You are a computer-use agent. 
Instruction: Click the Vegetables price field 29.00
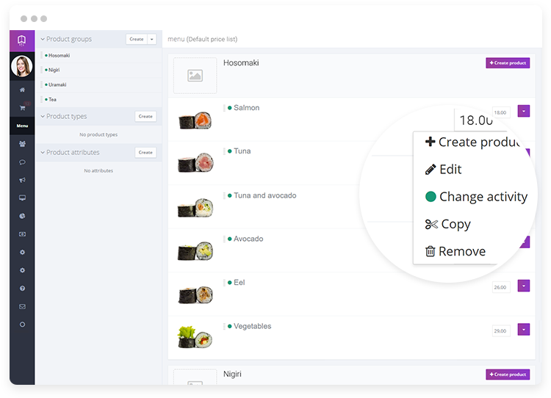pos(501,331)
